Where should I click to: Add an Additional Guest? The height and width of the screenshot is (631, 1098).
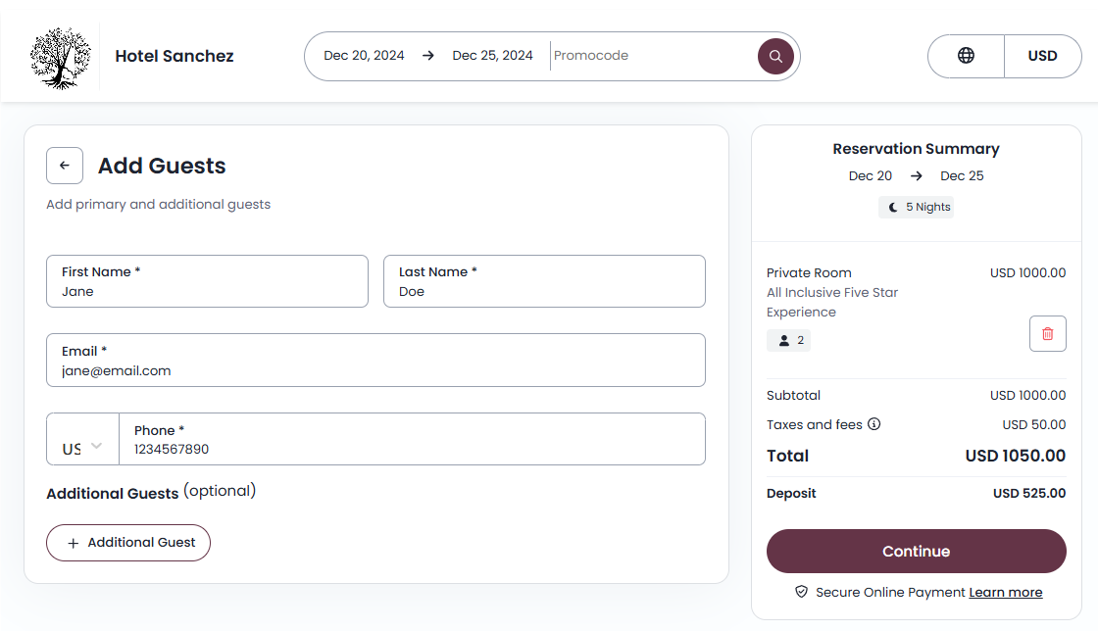click(128, 542)
